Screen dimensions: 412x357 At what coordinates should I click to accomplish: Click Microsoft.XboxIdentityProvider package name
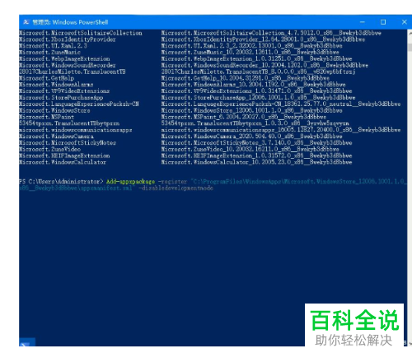point(68,39)
